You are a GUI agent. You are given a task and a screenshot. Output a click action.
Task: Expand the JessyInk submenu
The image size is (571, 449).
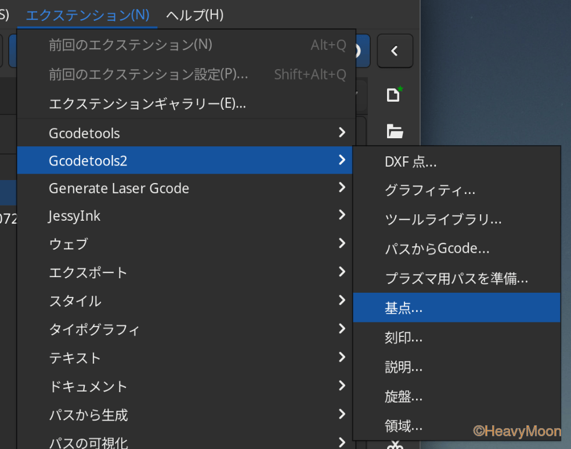[x=186, y=216]
